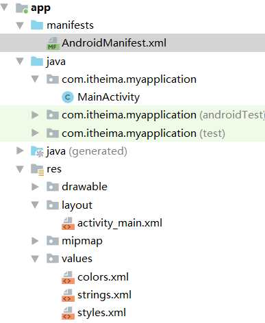The height and width of the screenshot is (323, 265).
Task: Select AndroidManifest.xml file name
Action: click(114, 43)
